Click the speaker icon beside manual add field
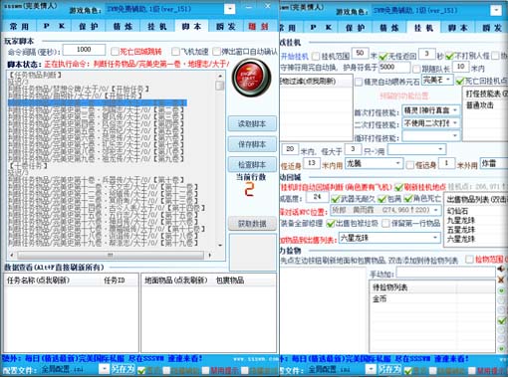 point(501,269)
